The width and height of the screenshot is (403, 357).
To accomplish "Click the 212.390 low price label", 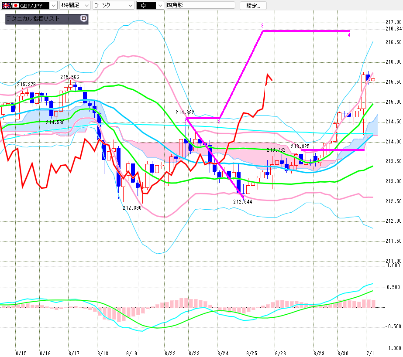I will tap(132, 208).
